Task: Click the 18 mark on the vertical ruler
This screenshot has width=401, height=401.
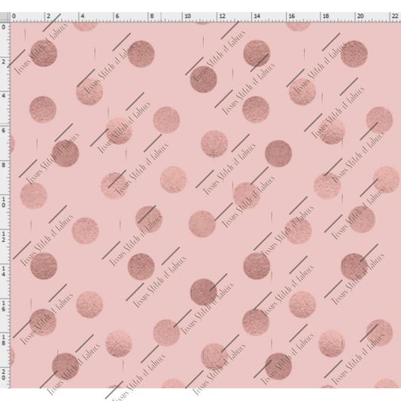Action: [x=3, y=340]
